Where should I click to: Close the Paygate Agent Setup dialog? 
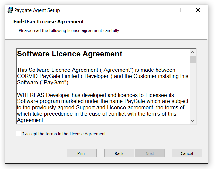click(x=198, y=10)
